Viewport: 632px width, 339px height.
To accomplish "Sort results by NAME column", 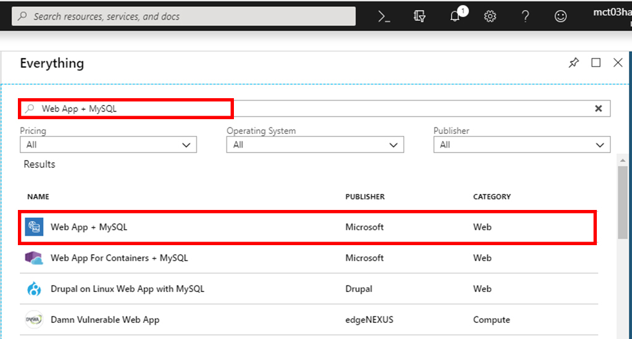I will (x=38, y=197).
